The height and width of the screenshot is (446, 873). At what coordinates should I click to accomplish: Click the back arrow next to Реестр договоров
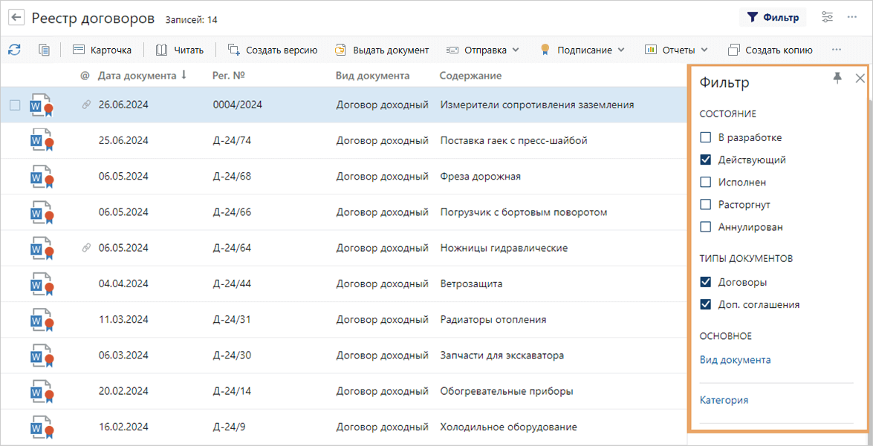point(16,18)
